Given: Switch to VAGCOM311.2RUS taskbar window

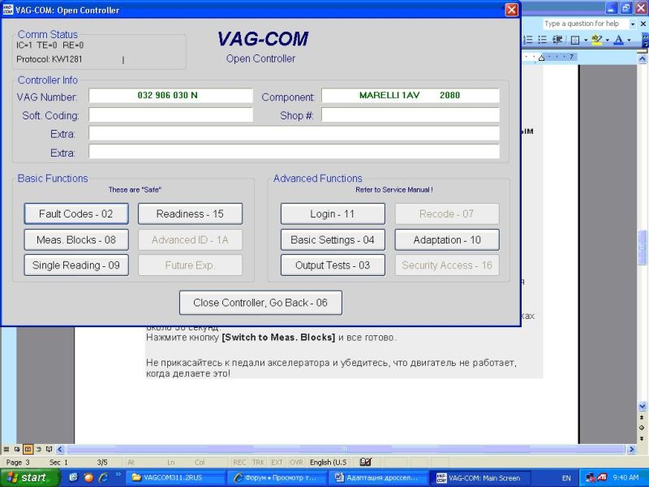Looking at the screenshot, I should [172, 478].
